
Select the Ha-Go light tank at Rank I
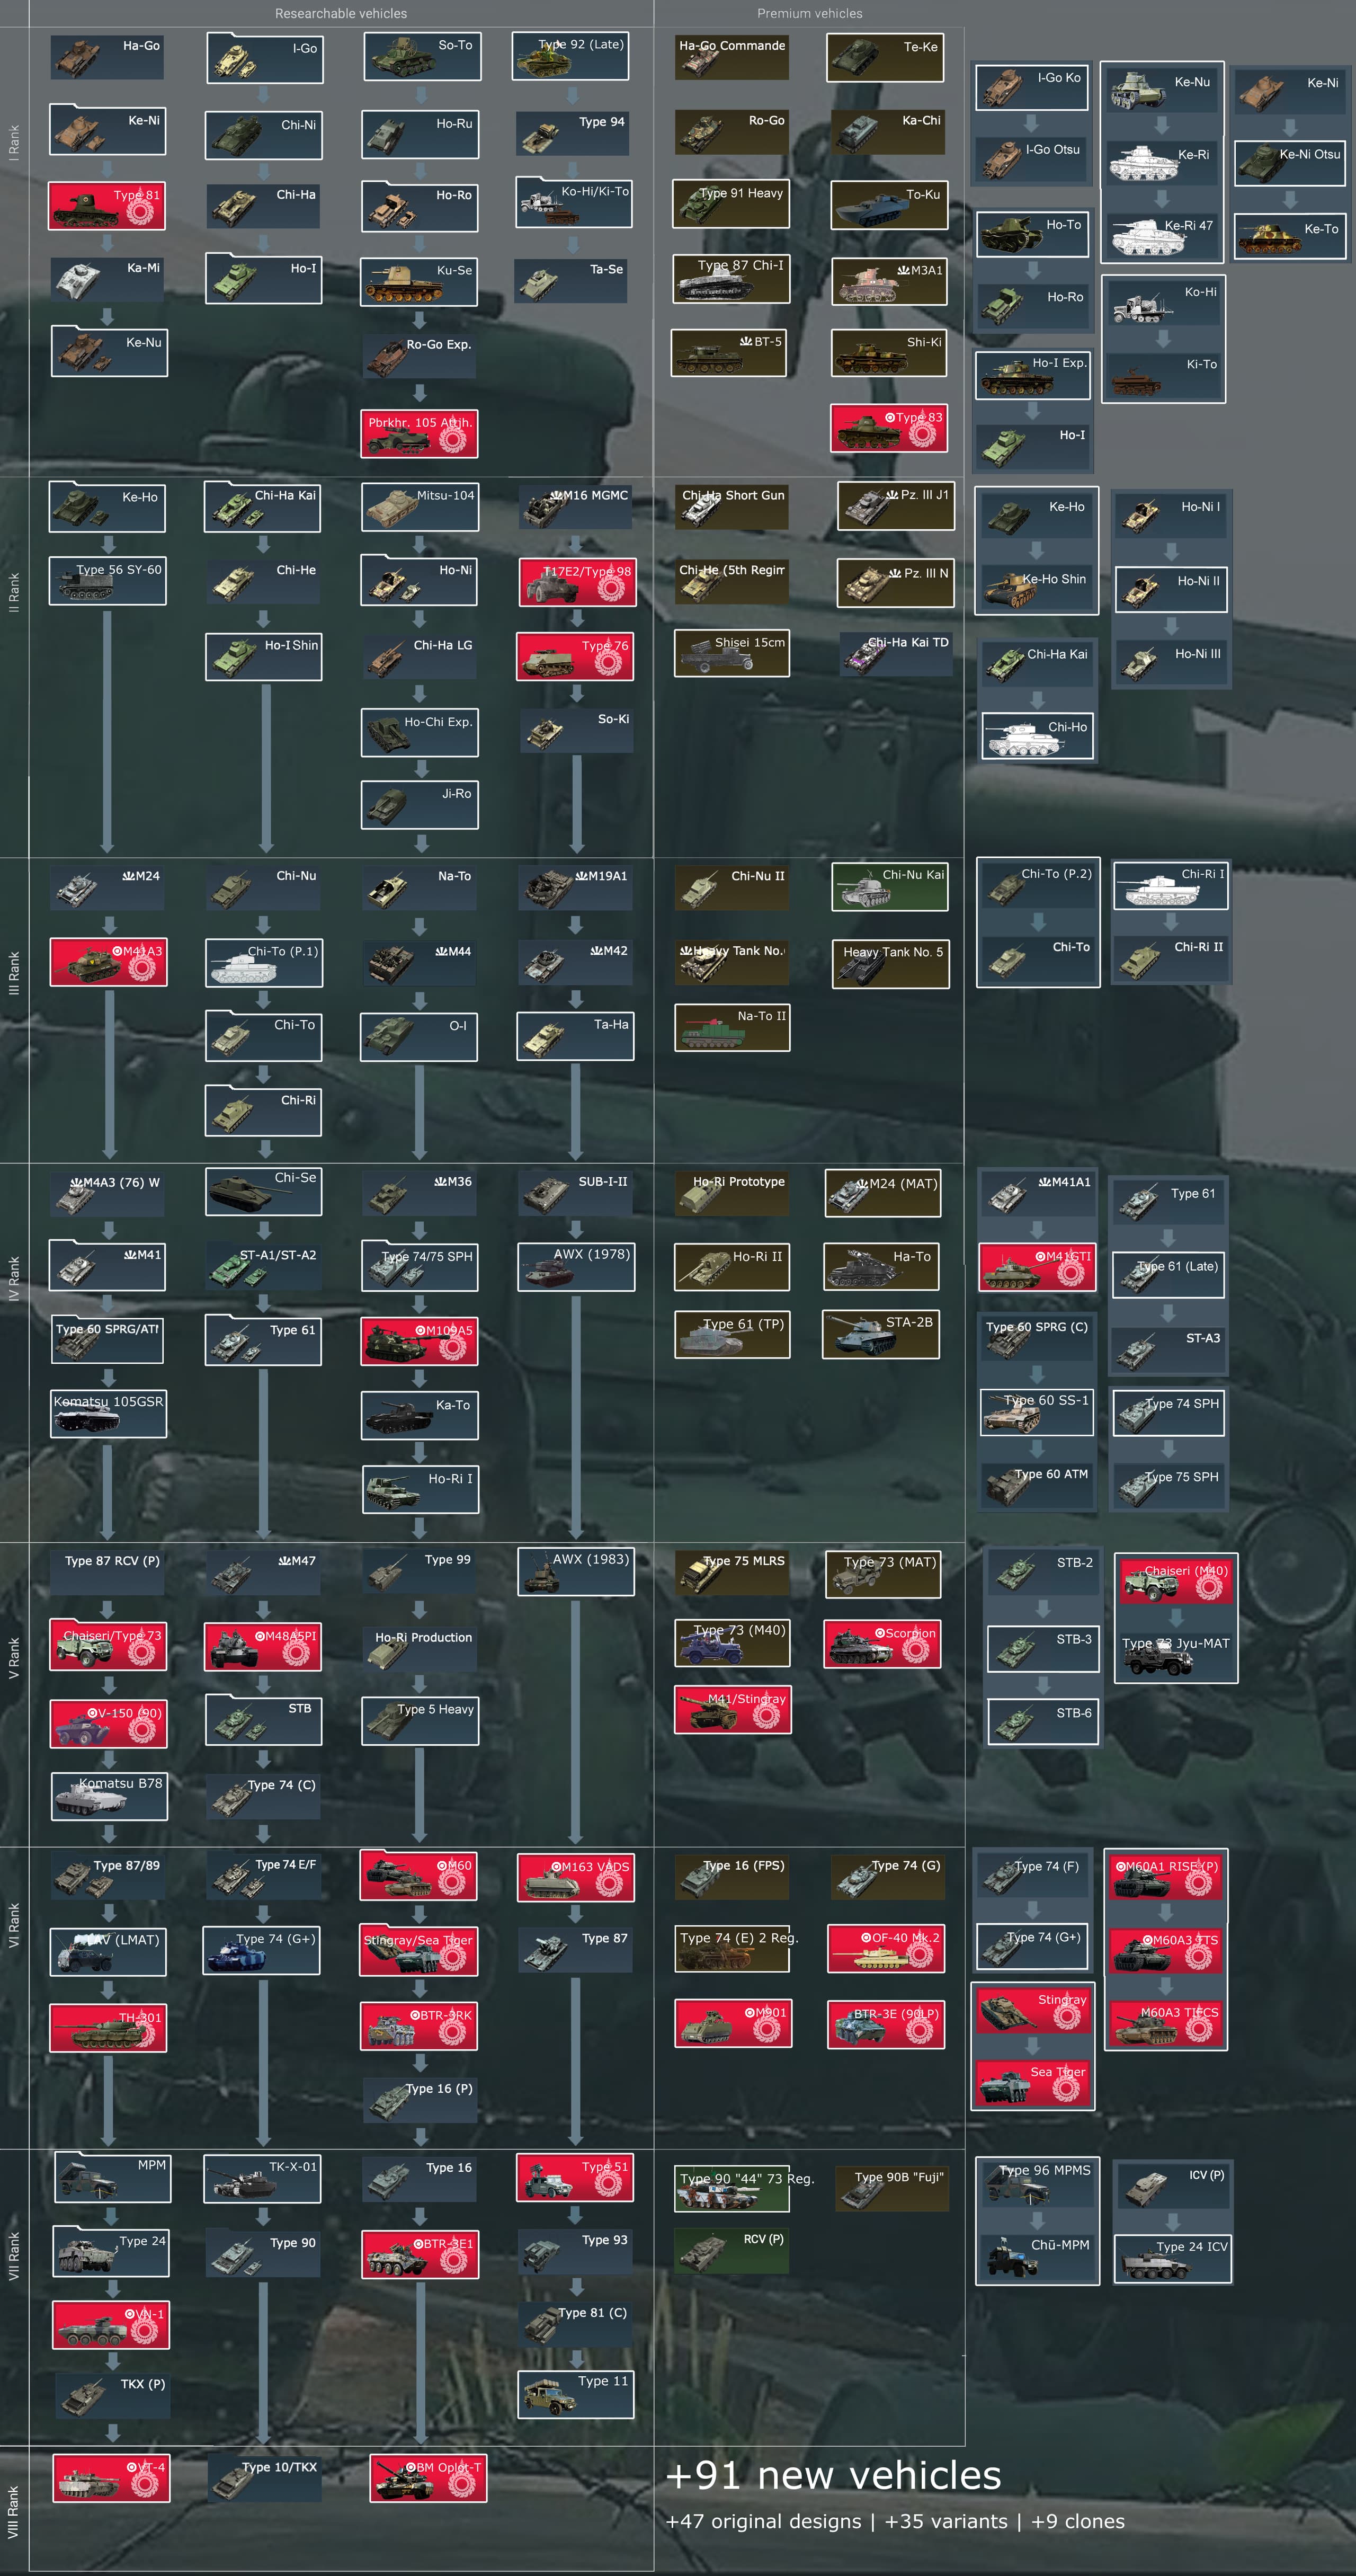tap(107, 57)
